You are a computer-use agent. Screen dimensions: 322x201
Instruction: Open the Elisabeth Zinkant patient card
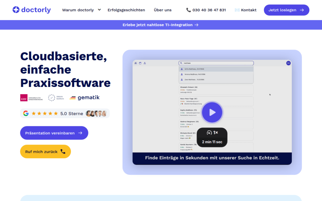(216, 90)
